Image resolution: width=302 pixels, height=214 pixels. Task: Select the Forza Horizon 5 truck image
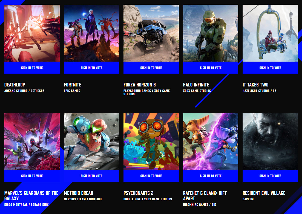pyautogui.click(x=151, y=33)
